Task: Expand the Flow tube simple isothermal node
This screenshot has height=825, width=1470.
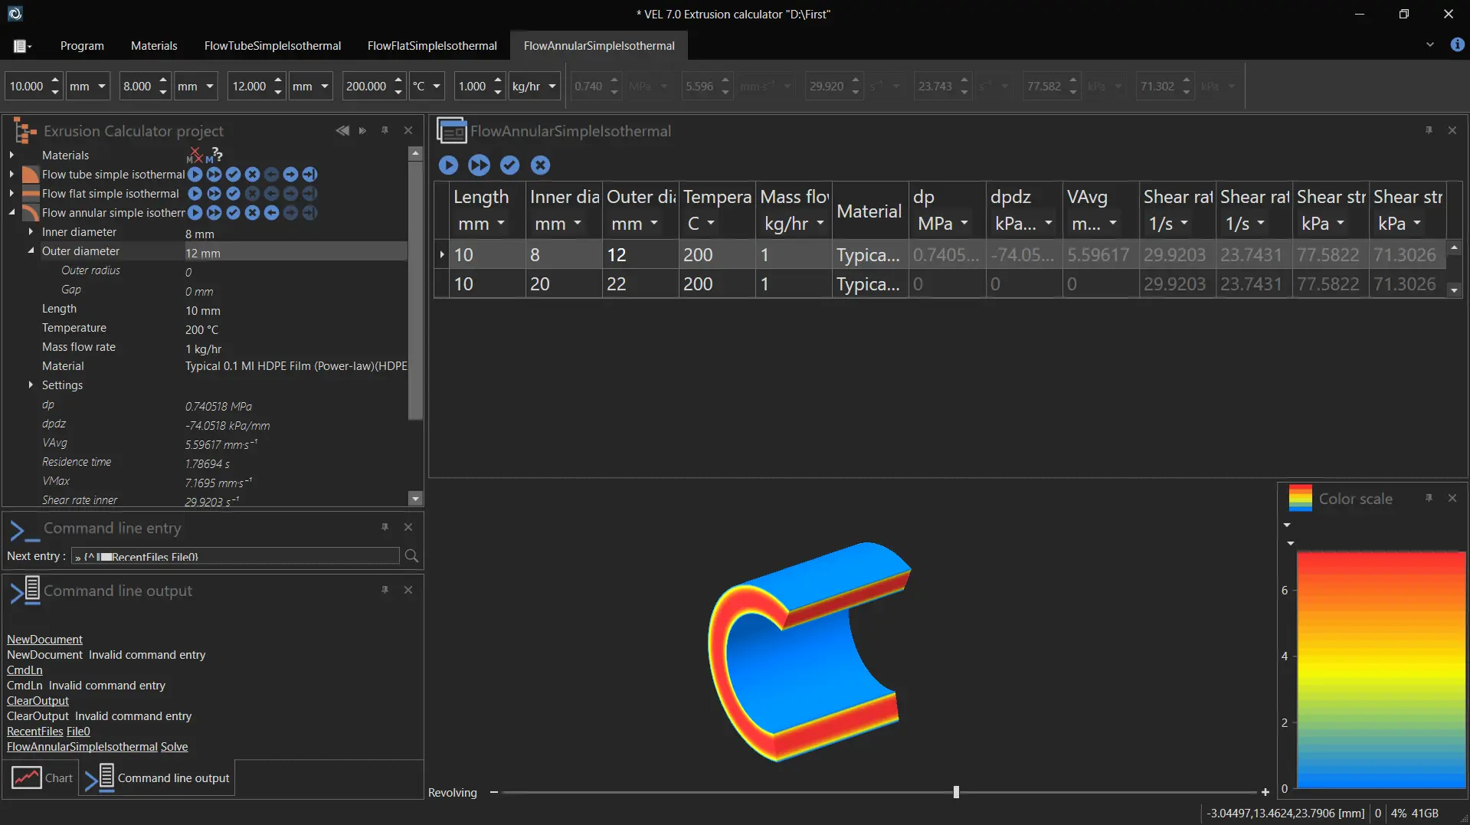Action: click(11, 175)
